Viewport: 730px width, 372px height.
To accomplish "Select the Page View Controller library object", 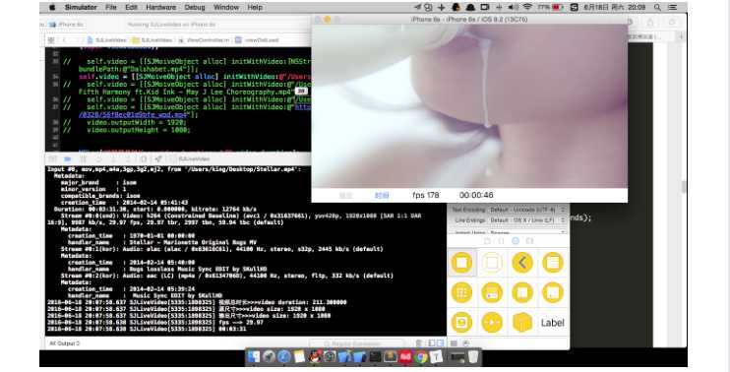I will tap(553, 293).
